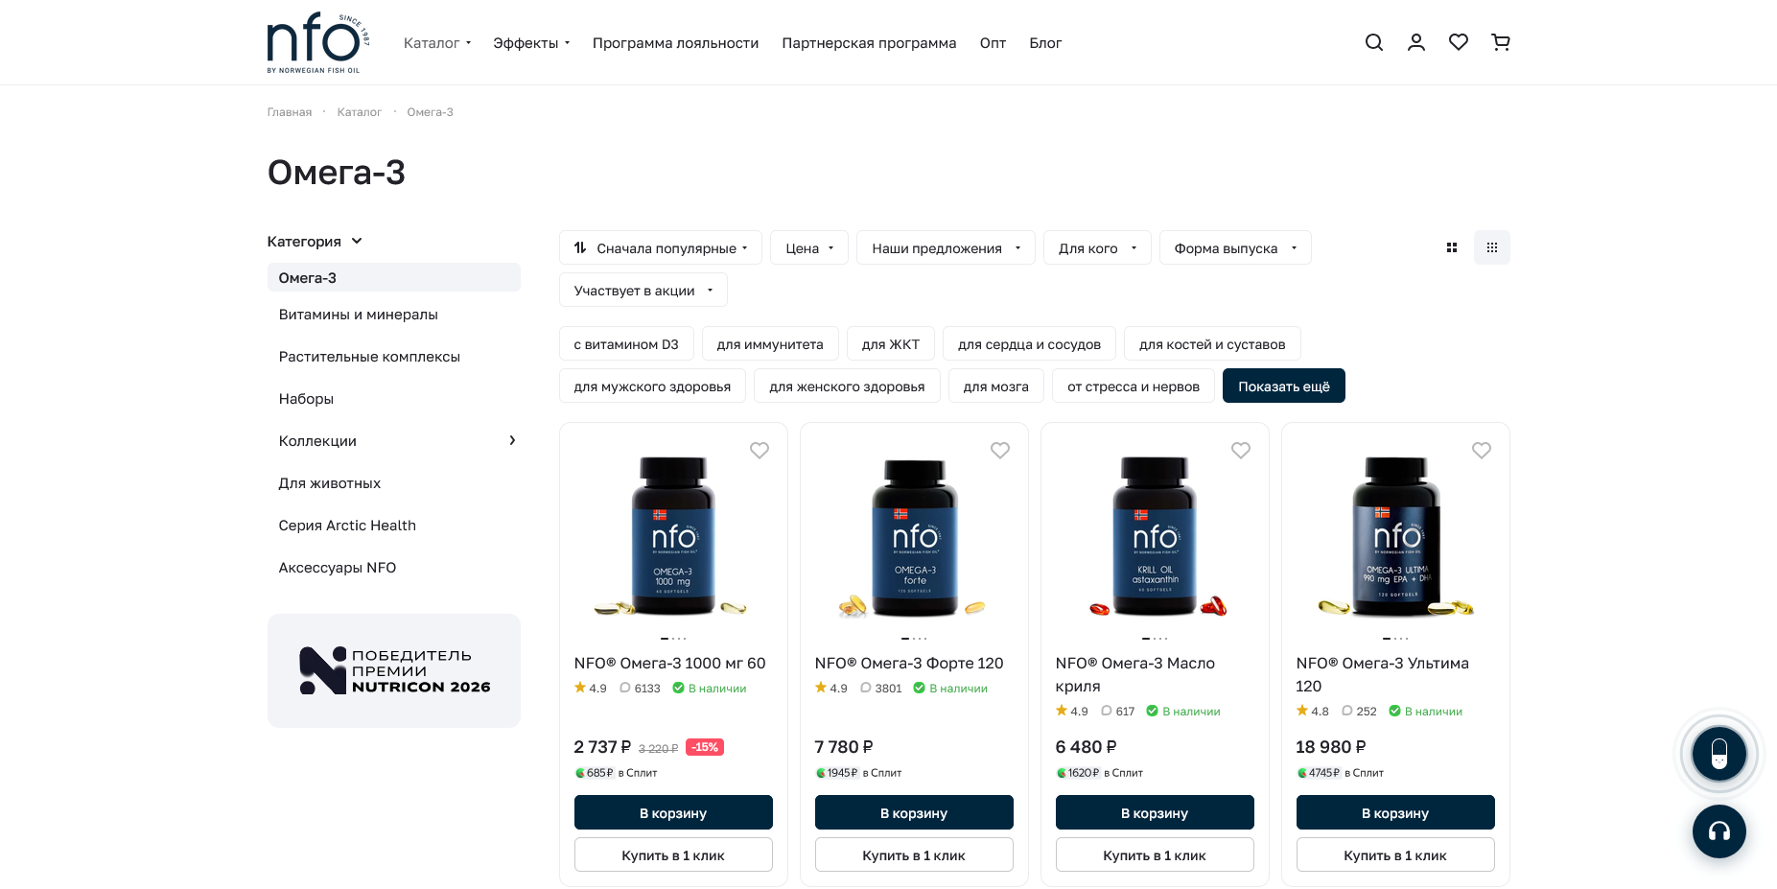The image size is (1777, 889).
Task: Open the Блог header link
Action: pos(1045,43)
